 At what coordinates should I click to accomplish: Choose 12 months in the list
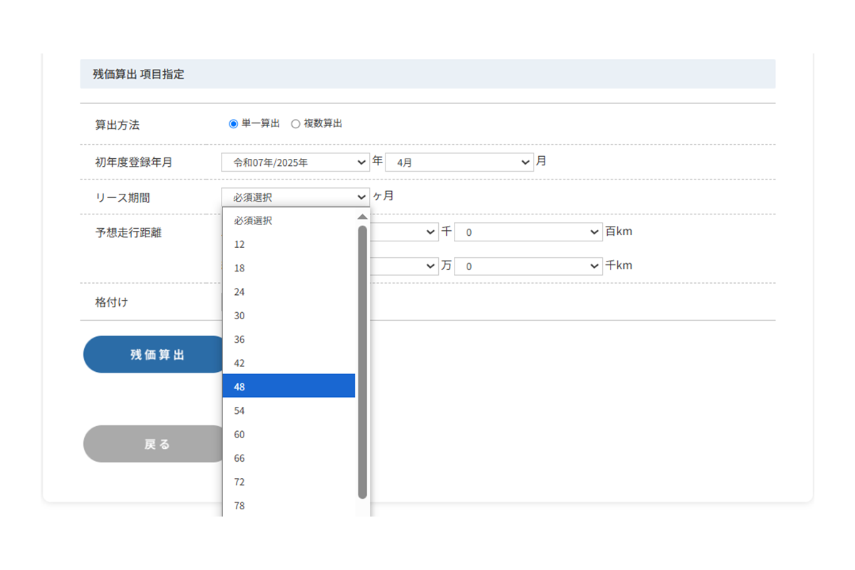tap(289, 244)
